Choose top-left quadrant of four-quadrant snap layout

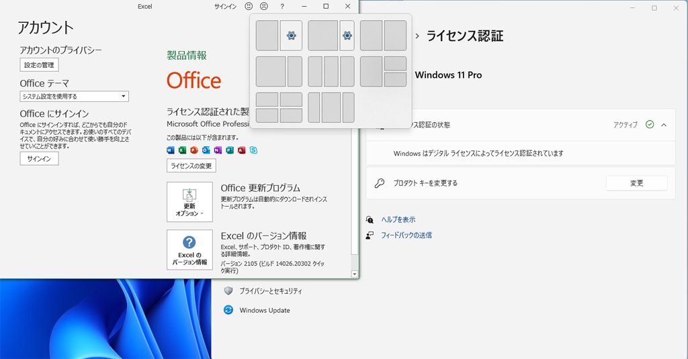pos(267,99)
